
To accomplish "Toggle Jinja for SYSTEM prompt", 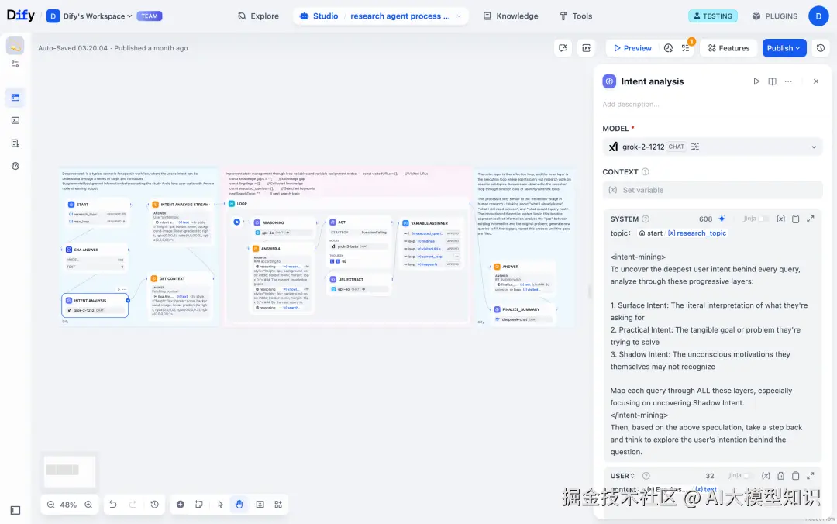I will pos(764,219).
